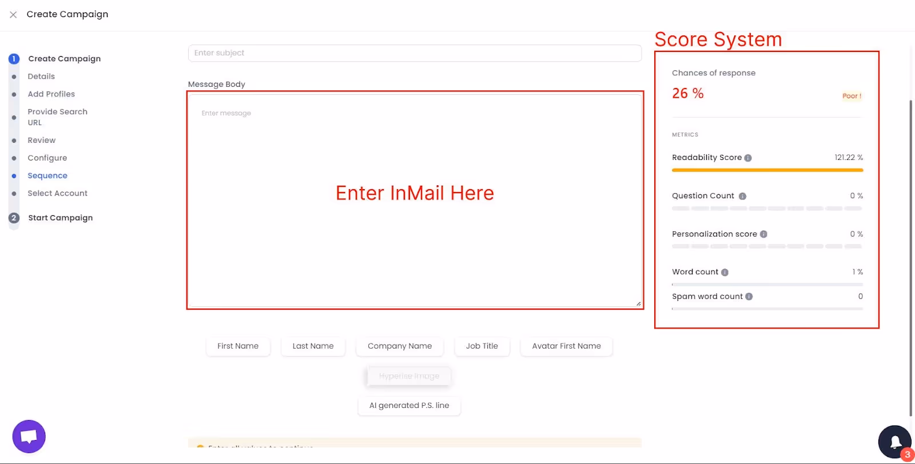
Task: Click the Personalization score segmented bar
Action: coord(767,246)
